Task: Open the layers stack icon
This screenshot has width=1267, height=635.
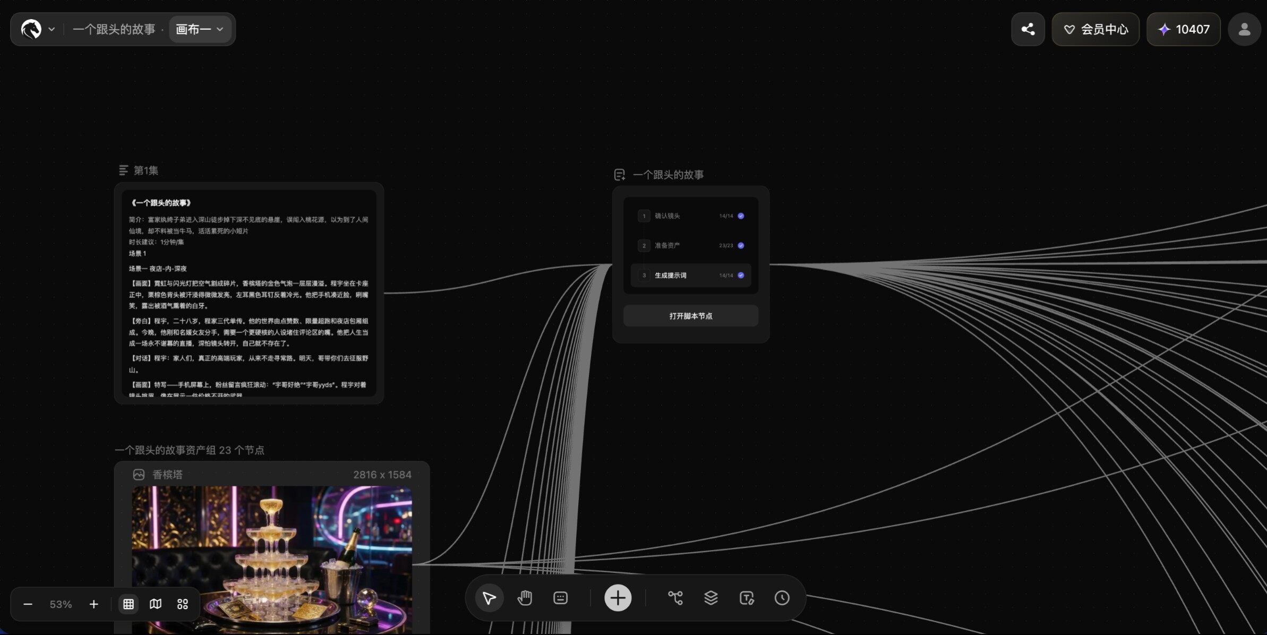Action: (711, 598)
